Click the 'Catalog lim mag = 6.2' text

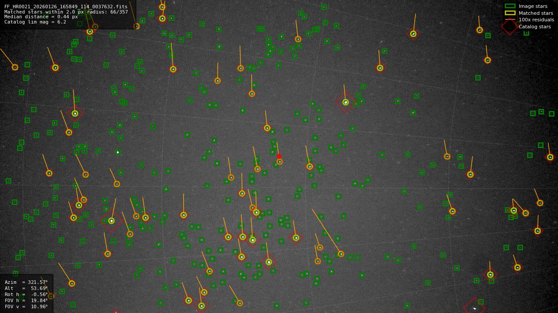(x=35, y=22)
